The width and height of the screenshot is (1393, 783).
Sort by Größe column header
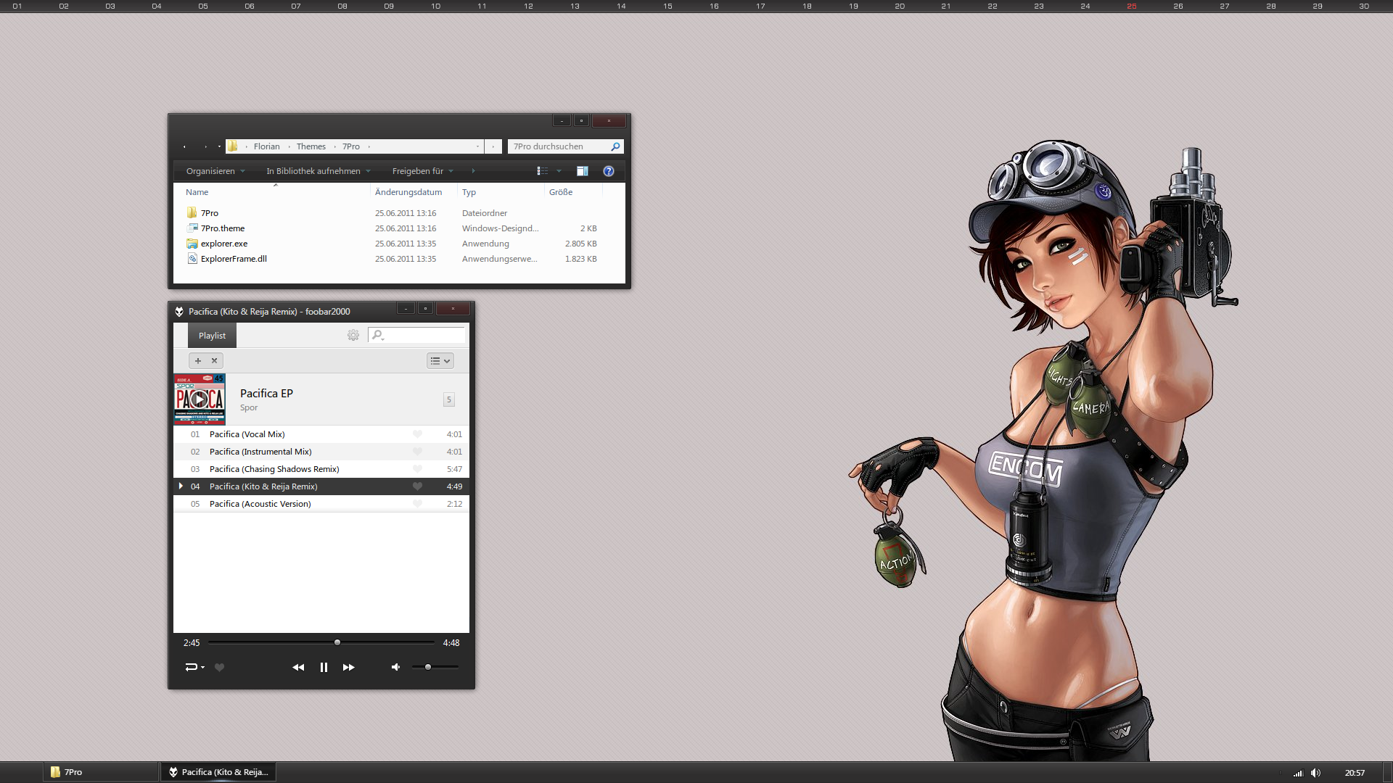point(573,192)
